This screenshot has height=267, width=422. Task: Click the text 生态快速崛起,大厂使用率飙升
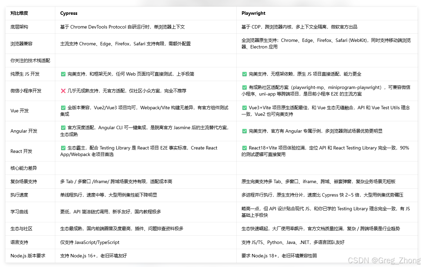click(273, 229)
